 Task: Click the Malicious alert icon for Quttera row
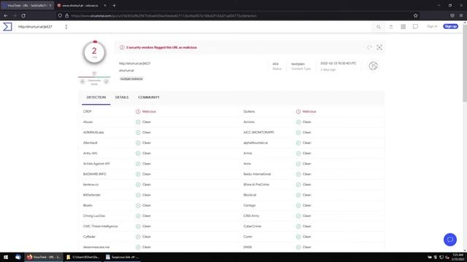coord(298,111)
